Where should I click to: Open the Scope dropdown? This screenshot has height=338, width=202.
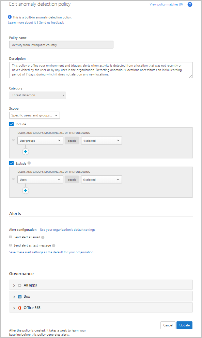[34, 115]
